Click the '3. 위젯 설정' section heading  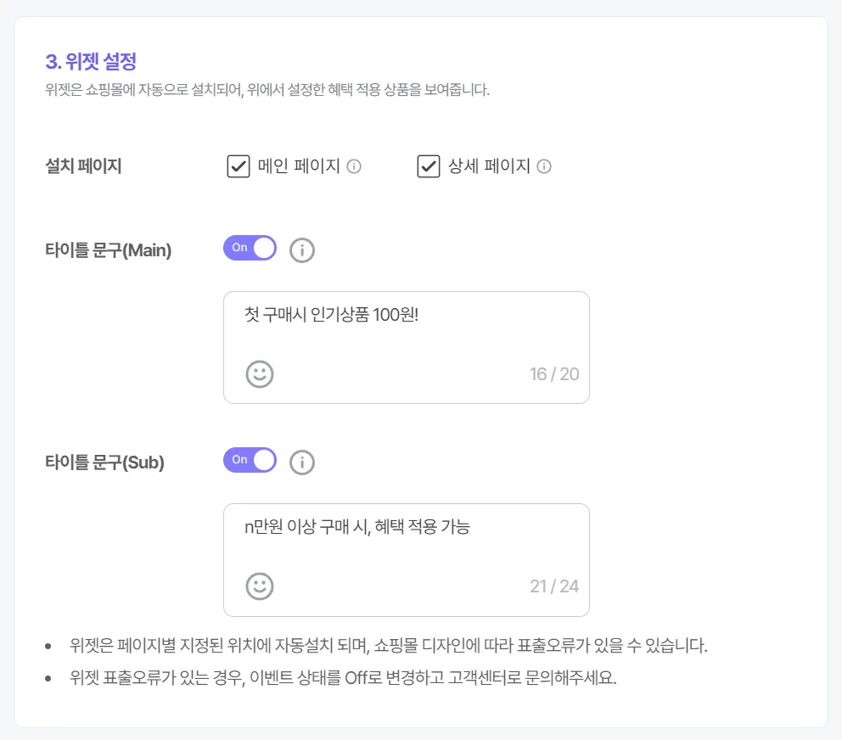coord(91,62)
